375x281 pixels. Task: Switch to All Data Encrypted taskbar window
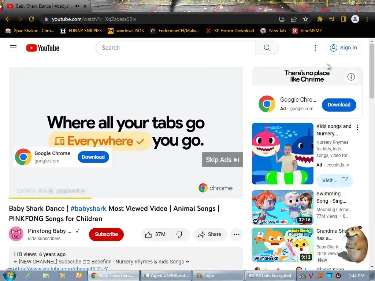tap(271, 276)
